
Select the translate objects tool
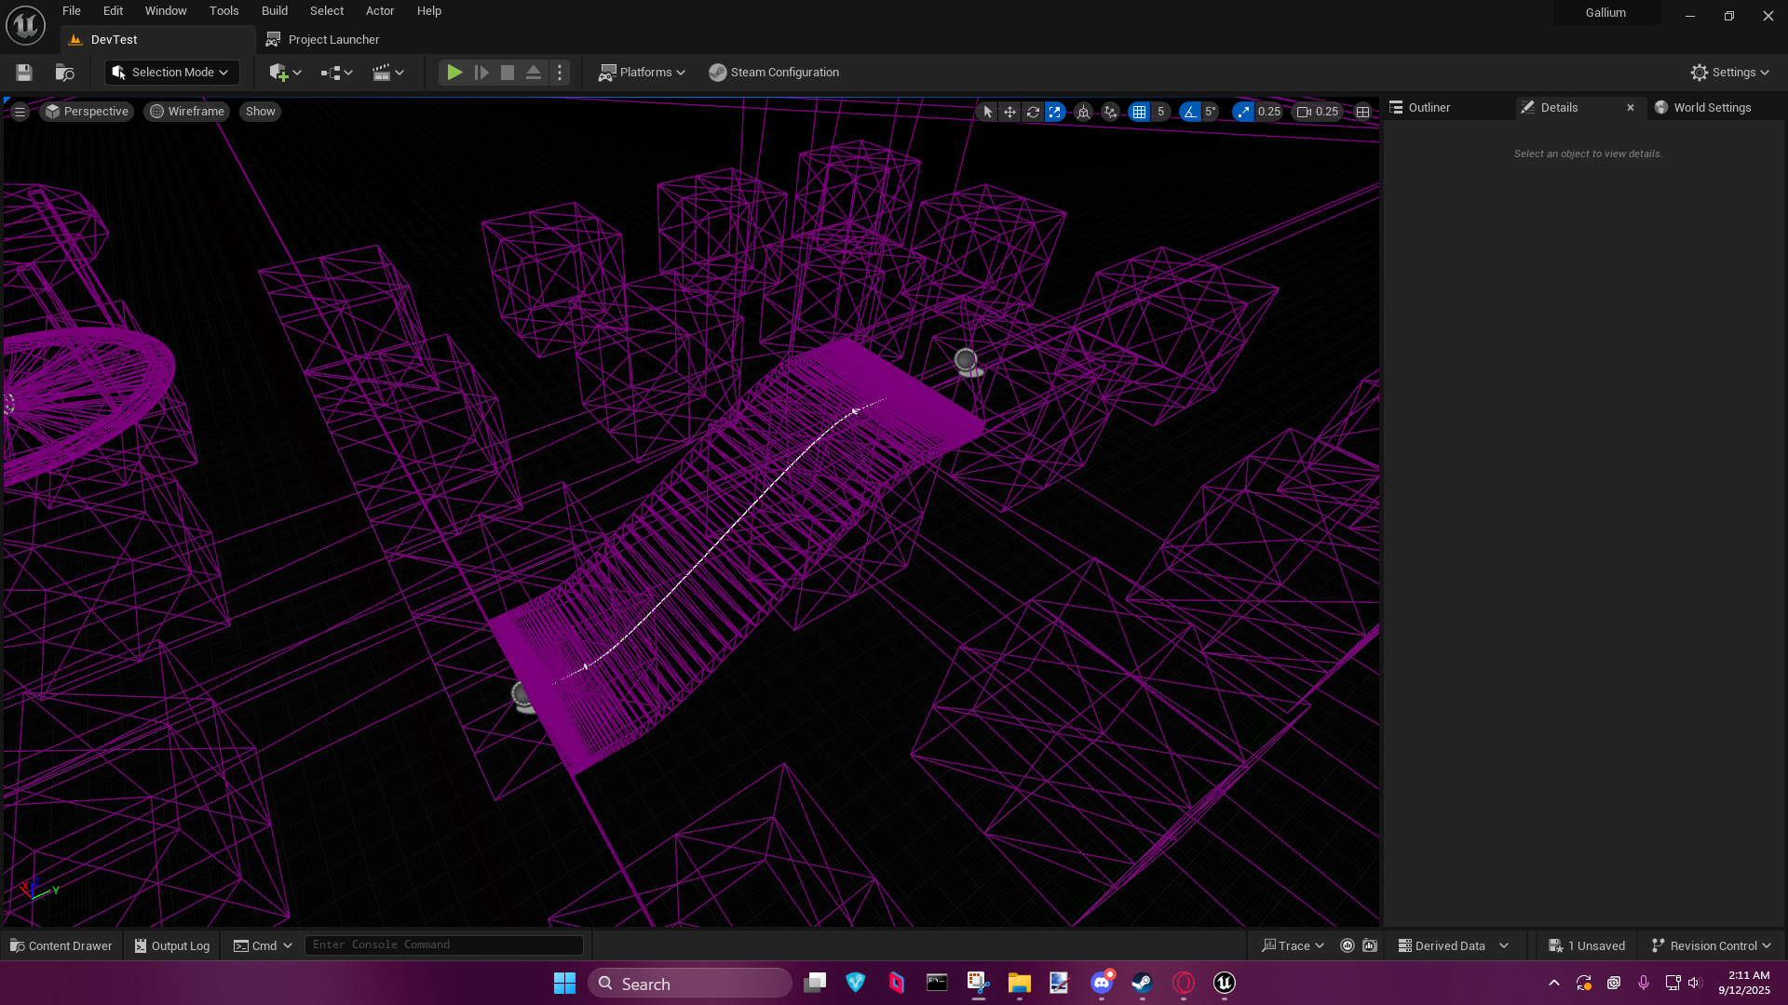point(1009,112)
